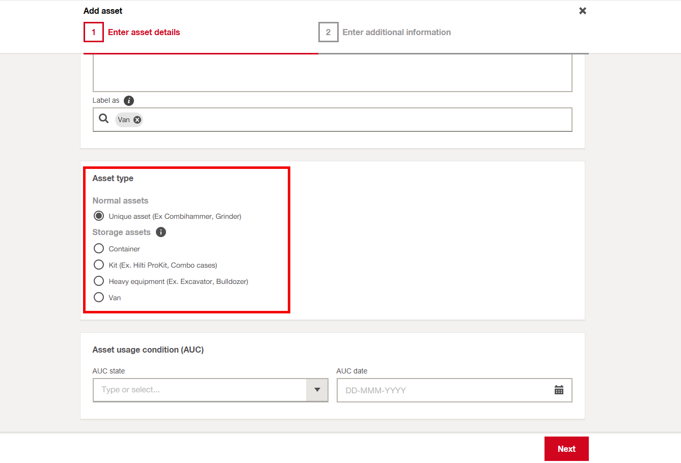The height and width of the screenshot is (463, 681).
Task: Expand the AUC state dropdown arrow
Action: (317, 390)
